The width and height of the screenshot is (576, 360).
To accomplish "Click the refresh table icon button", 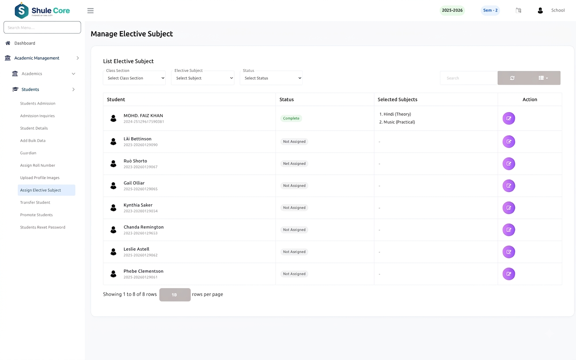I will point(512,78).
